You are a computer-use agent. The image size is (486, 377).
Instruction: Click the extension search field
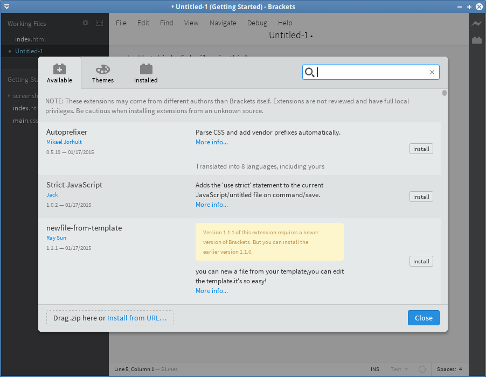point(371,72)
